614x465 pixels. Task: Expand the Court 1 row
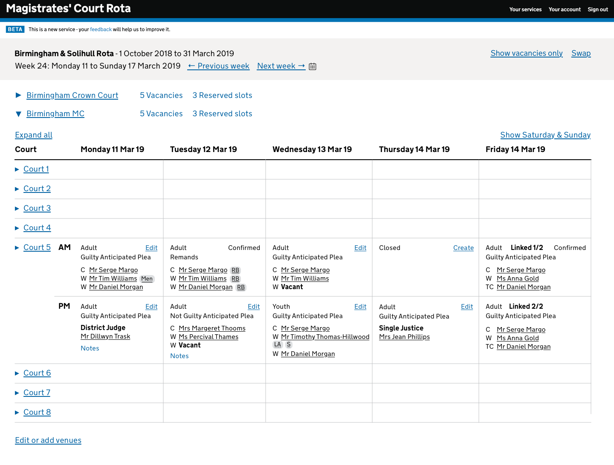[x=36, y=169]
